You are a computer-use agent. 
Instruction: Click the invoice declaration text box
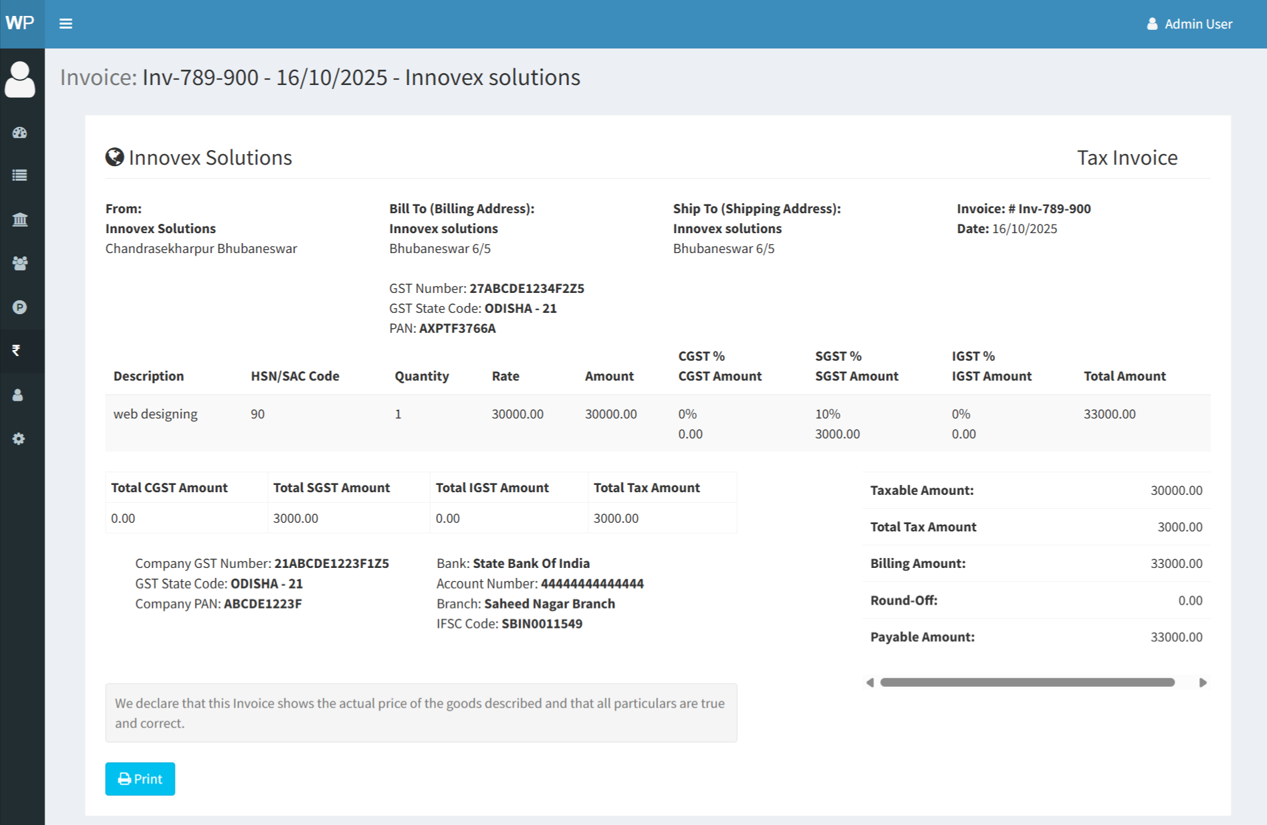tap(421, 713)
